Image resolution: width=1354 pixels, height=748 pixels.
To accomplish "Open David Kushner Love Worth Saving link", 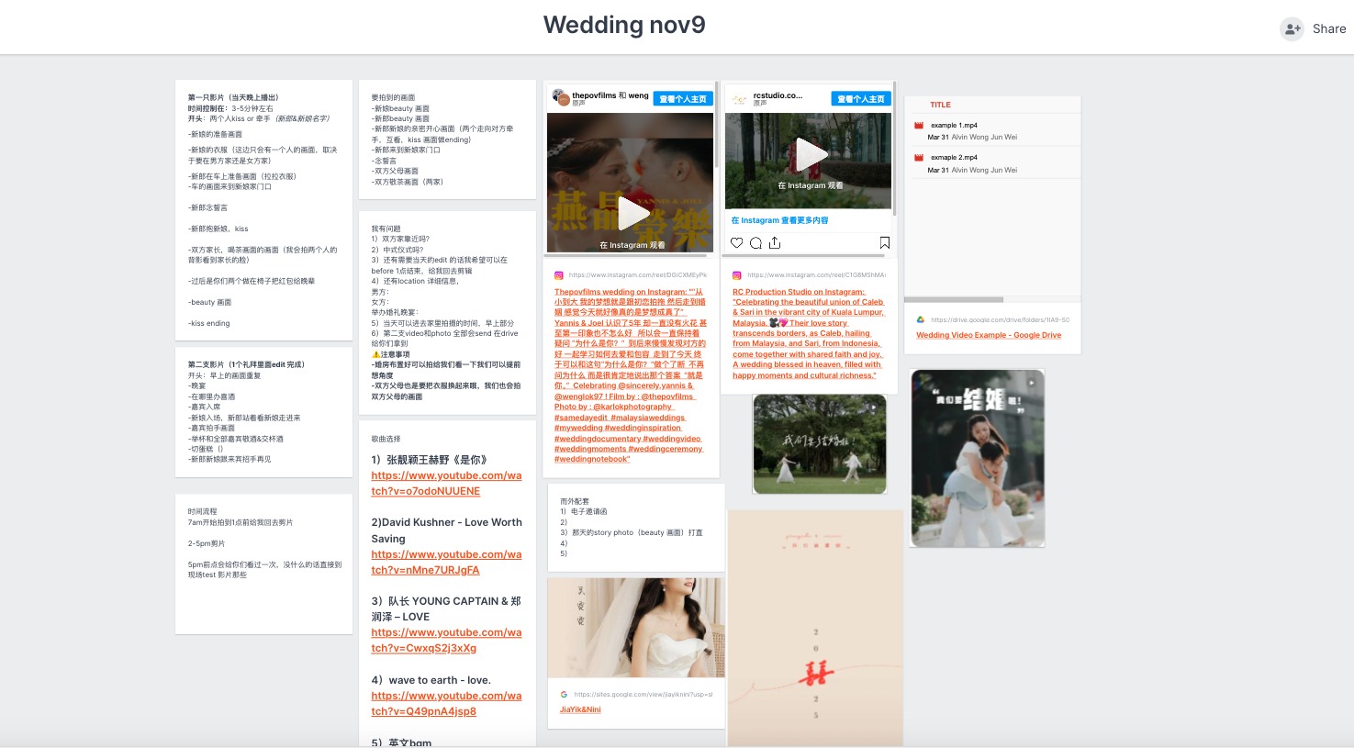I will pos(446,562).
